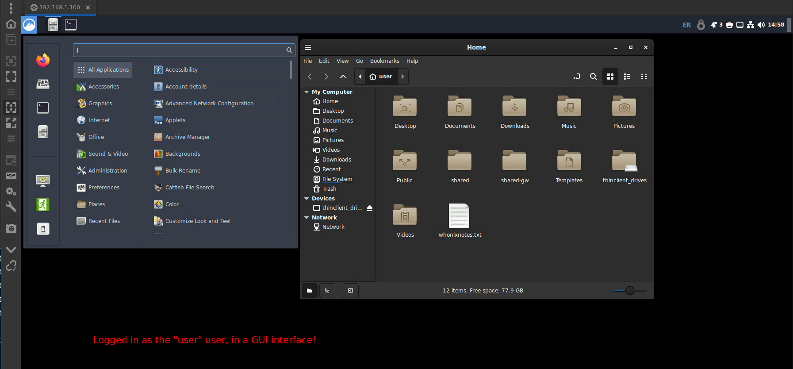Viewport: 793px width, 369px height.
Task: Go up to parent folder
Action: [343, 77]
